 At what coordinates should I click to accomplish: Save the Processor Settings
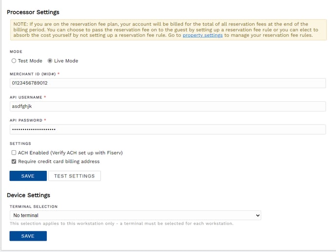coord(28,176)
